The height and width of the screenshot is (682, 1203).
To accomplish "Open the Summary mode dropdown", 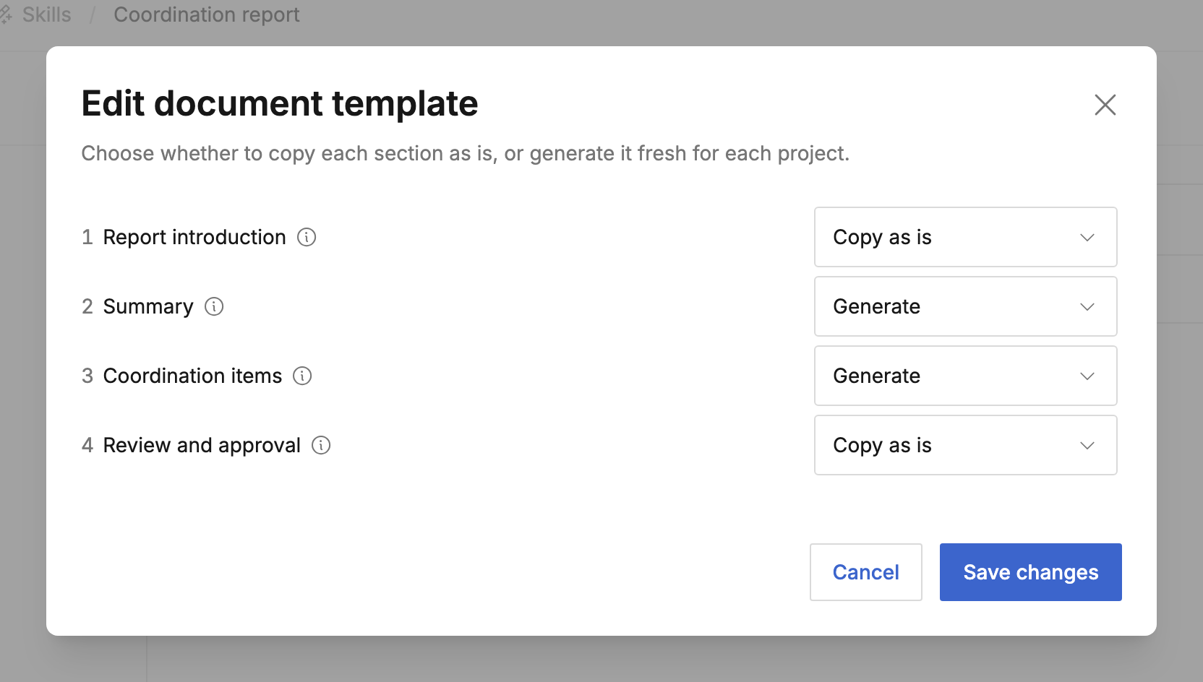I will tap(965, 306).
